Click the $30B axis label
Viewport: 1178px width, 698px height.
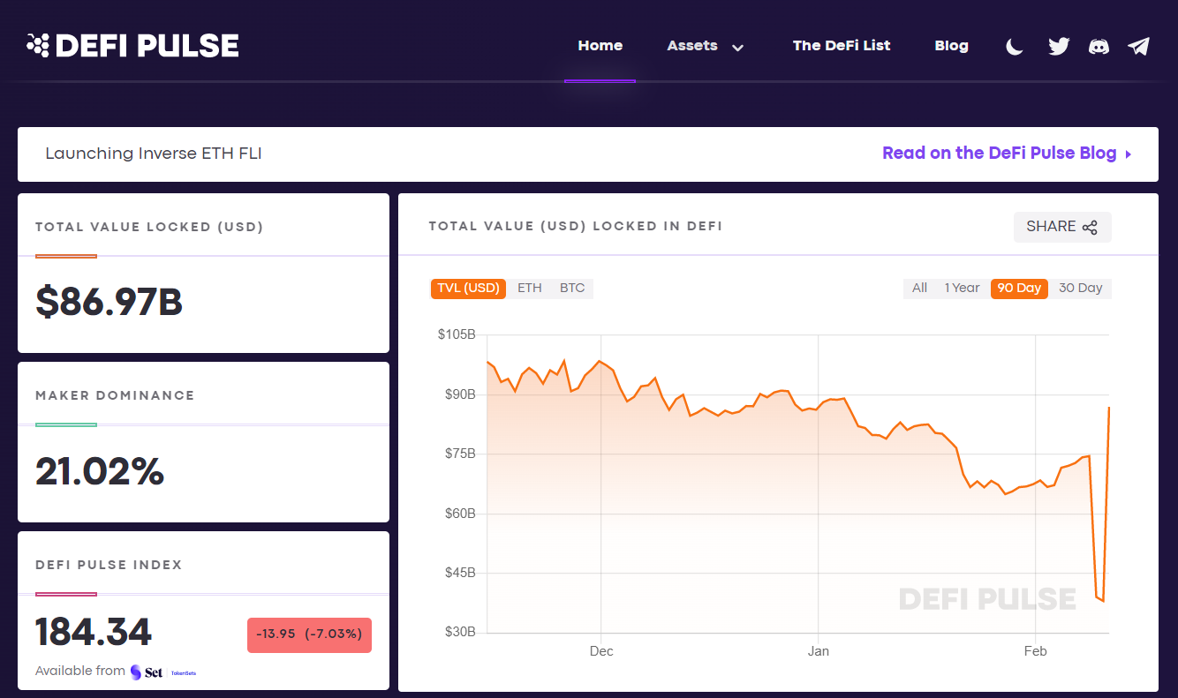[459, 633]
